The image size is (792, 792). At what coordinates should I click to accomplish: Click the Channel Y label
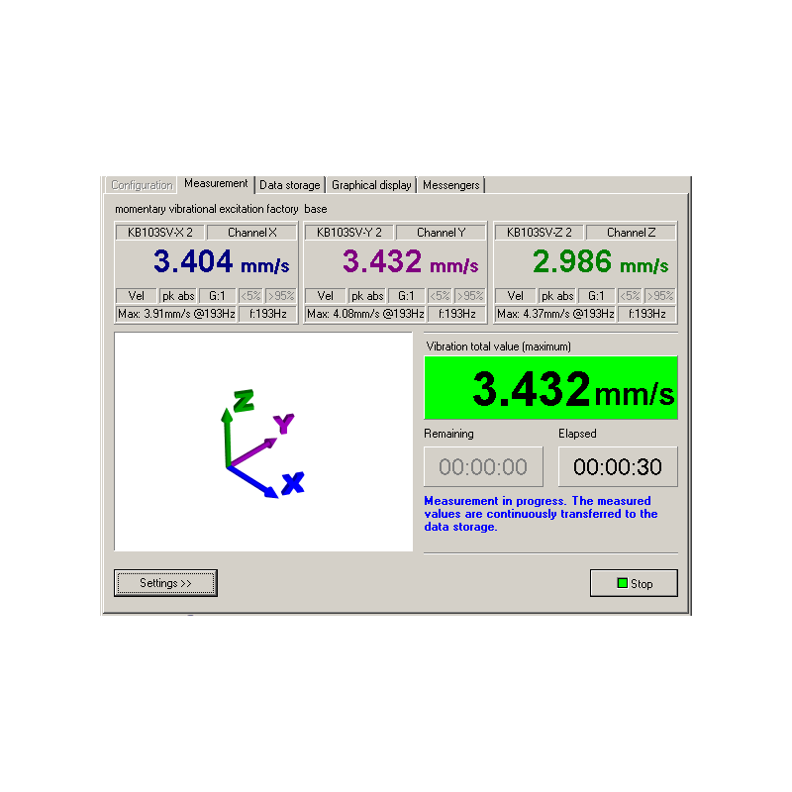click(441, 233)
